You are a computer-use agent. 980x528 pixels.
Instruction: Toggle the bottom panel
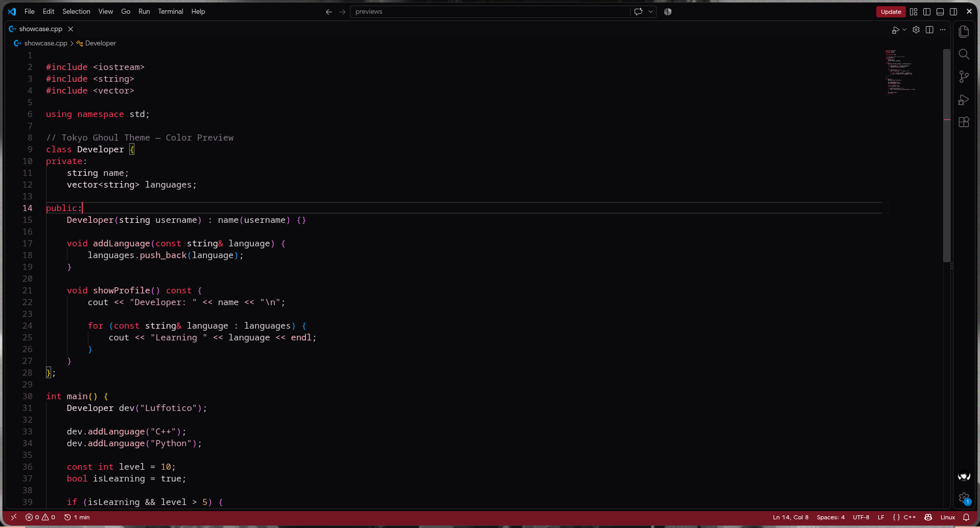point(940,12)
